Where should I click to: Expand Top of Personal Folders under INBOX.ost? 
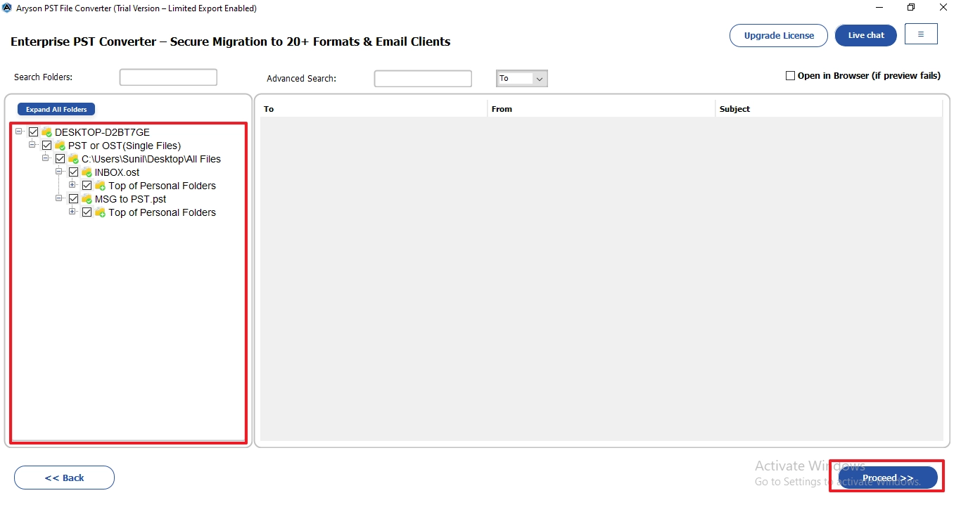72,185
